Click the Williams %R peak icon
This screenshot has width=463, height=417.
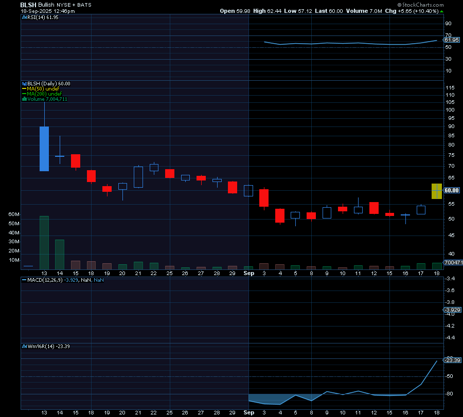(436, 362)
